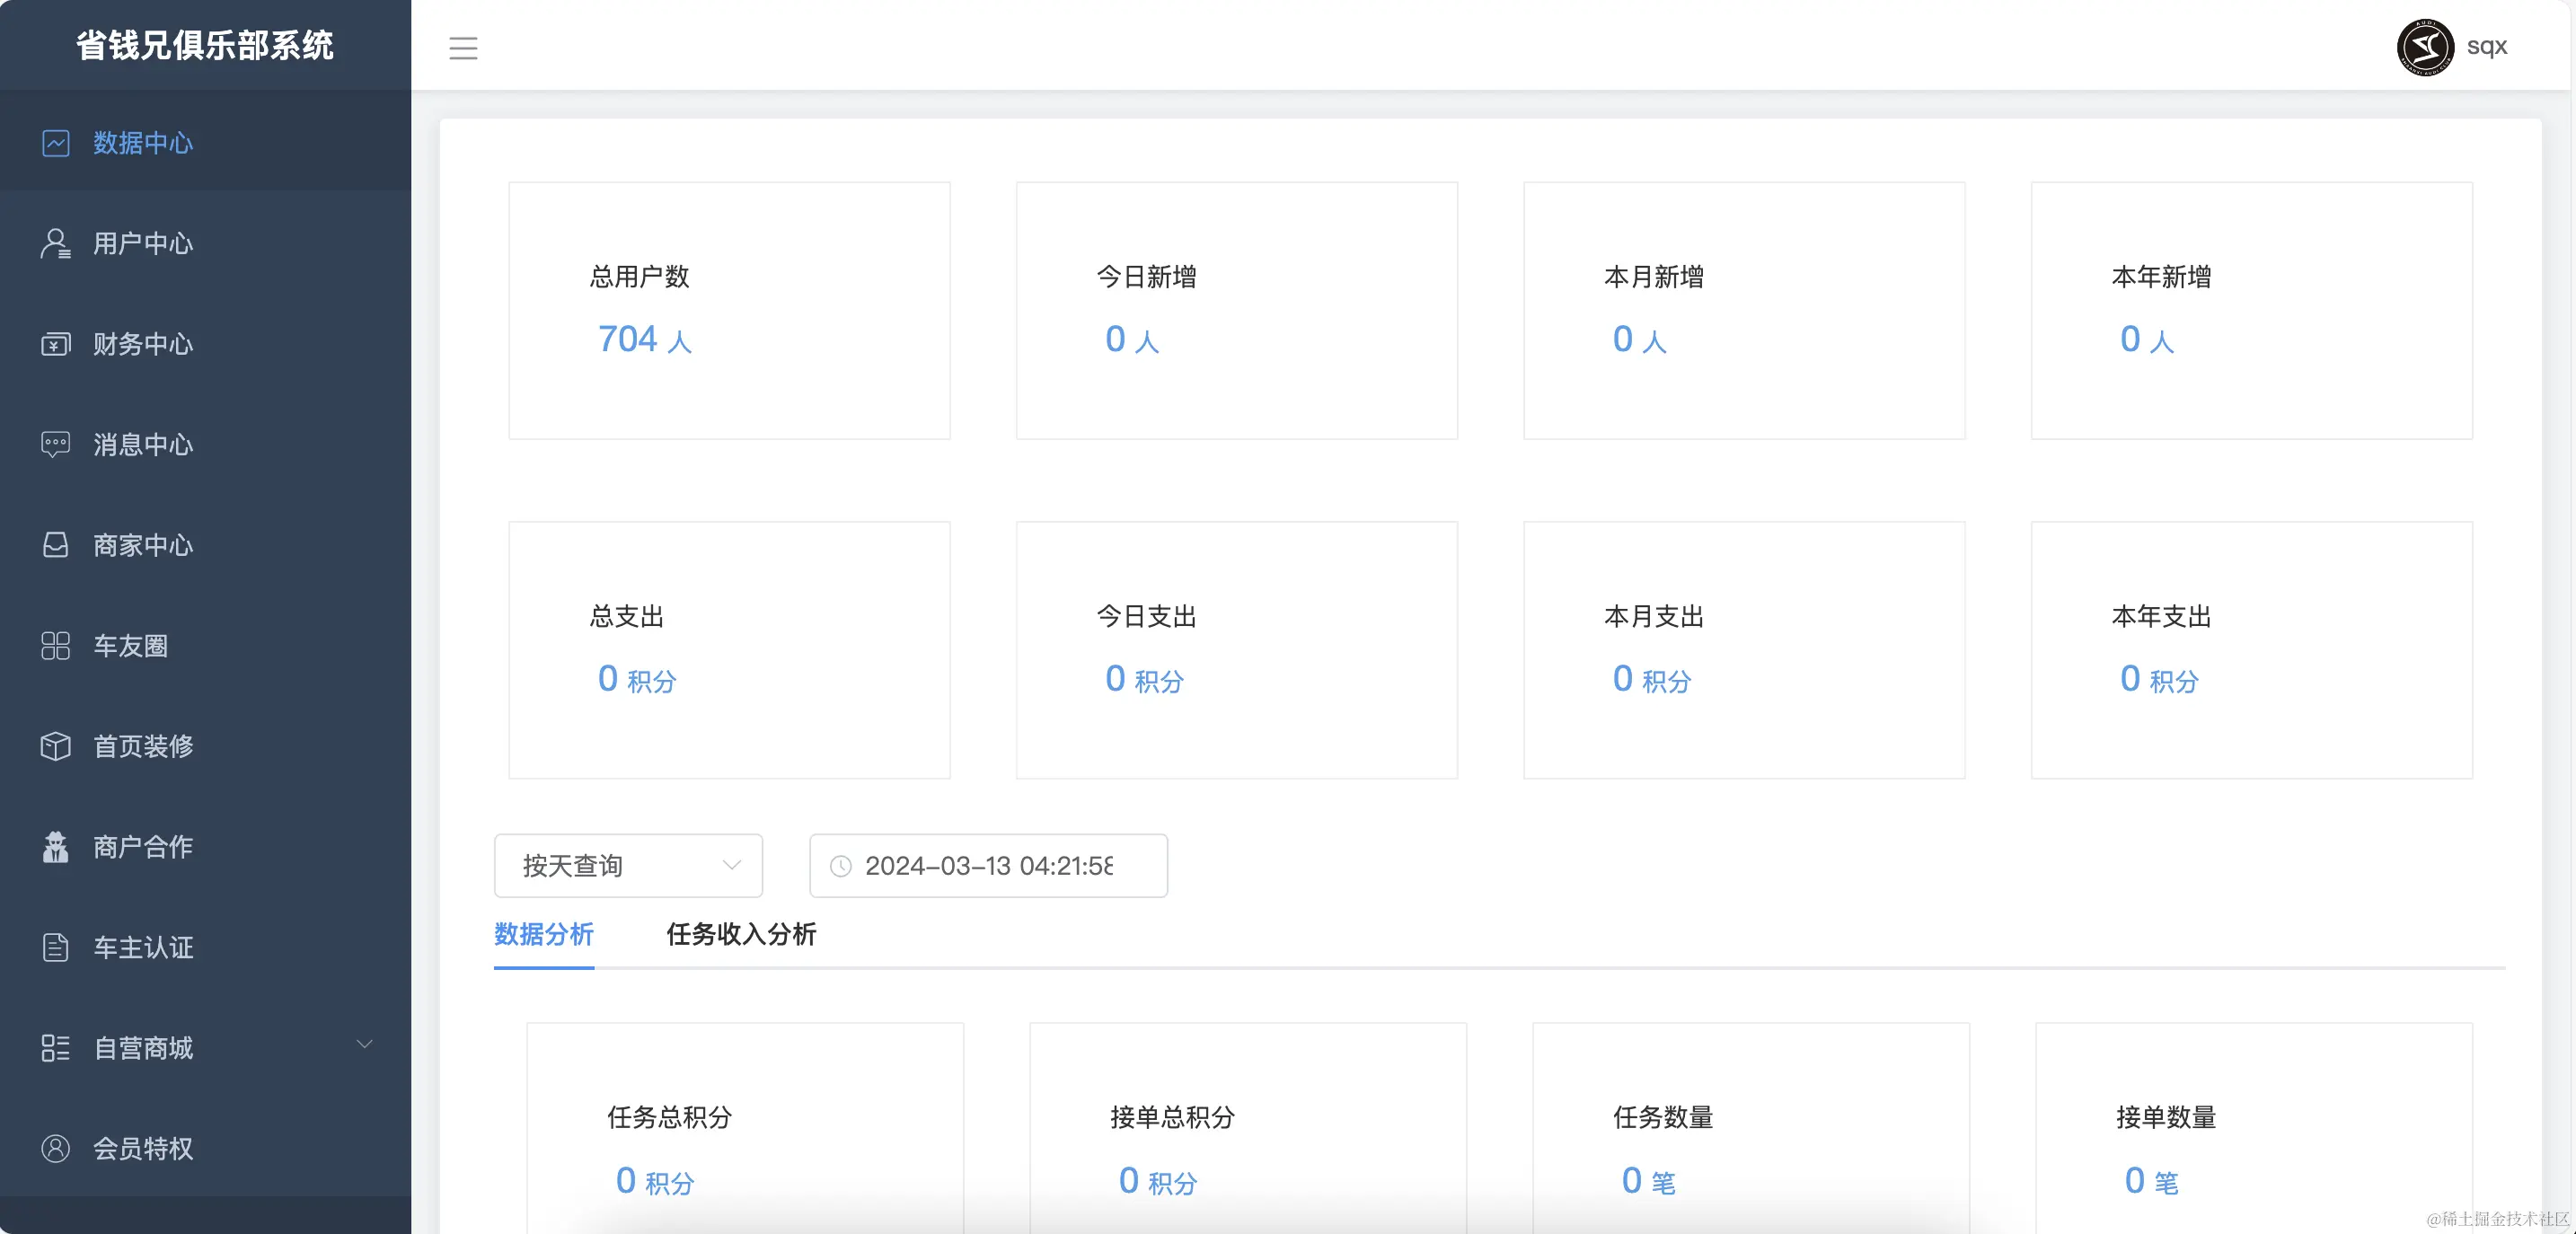
Task: Click the 数据中心 chart icon
Action: coord(56,143)
